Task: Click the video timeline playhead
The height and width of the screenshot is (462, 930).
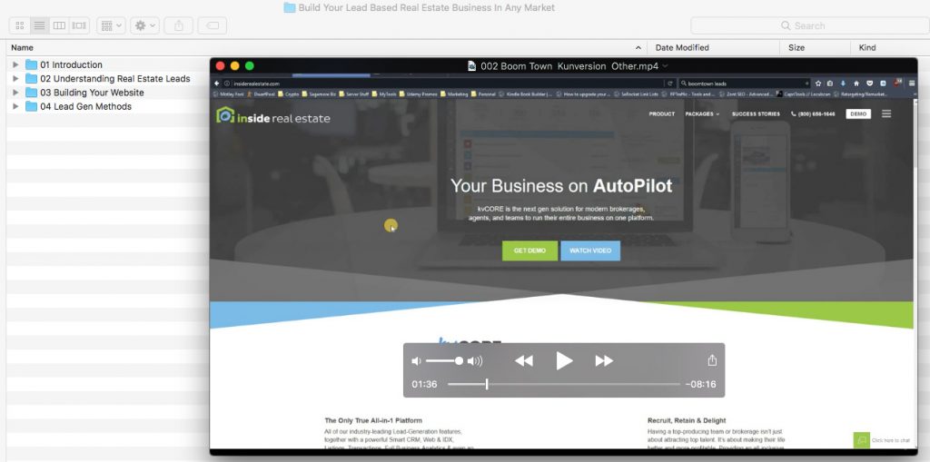Action: pos(487,384)
